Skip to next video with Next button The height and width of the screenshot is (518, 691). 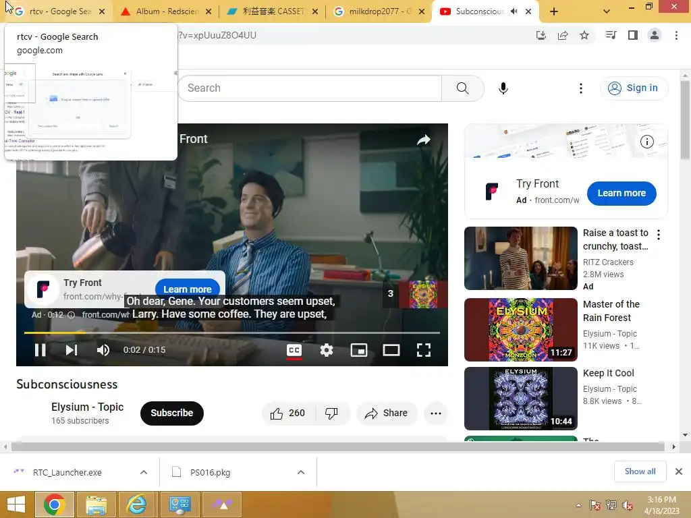pyautogui.click(x=72, y=350)
